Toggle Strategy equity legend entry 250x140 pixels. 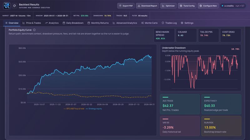[x=94, y=109]
